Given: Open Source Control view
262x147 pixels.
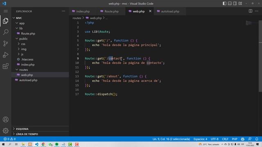Looking at the screenshot, I should [x=5, y=43].
